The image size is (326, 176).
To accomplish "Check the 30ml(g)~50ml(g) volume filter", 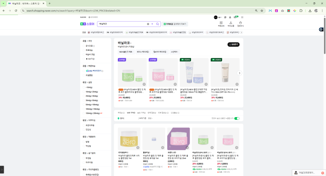I will (x=84, y=100).
